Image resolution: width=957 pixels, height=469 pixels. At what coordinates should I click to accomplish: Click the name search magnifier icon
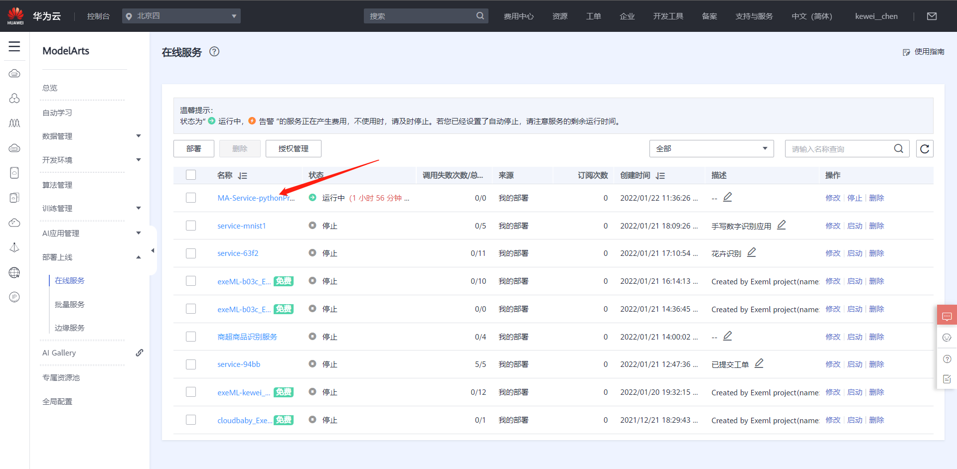tap(898, 149)
